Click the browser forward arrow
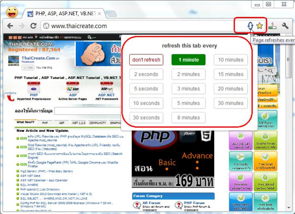The image size is (295, 214). point(22,26)
